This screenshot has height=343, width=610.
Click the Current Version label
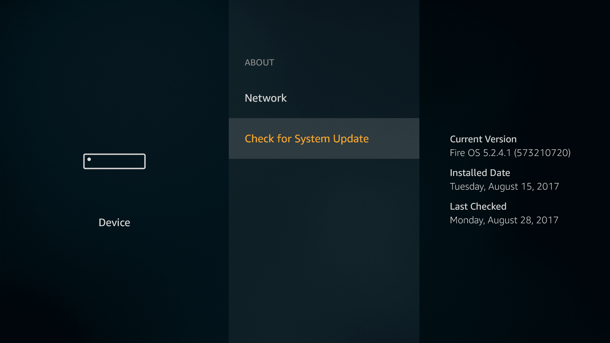483,139
